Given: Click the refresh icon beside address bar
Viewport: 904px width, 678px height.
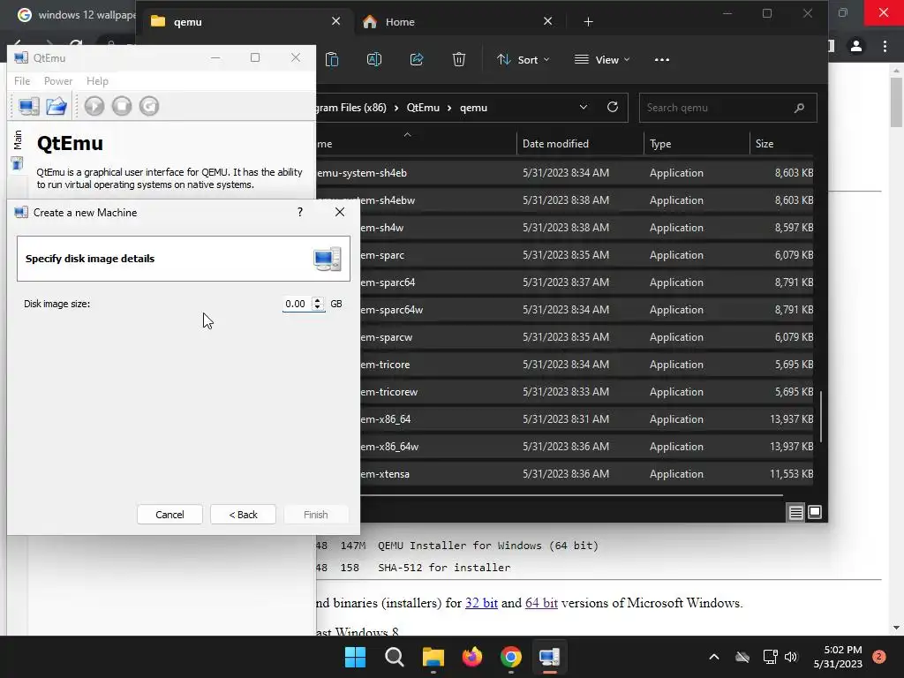Looking at the screenshot, I should click(x=613, y=107).
